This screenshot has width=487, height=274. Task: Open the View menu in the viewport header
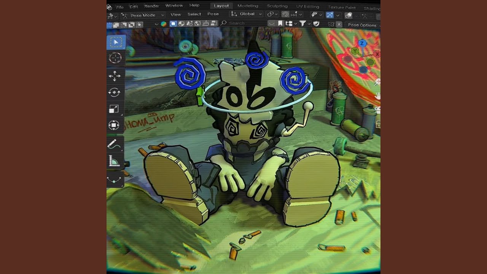(176, 14)
